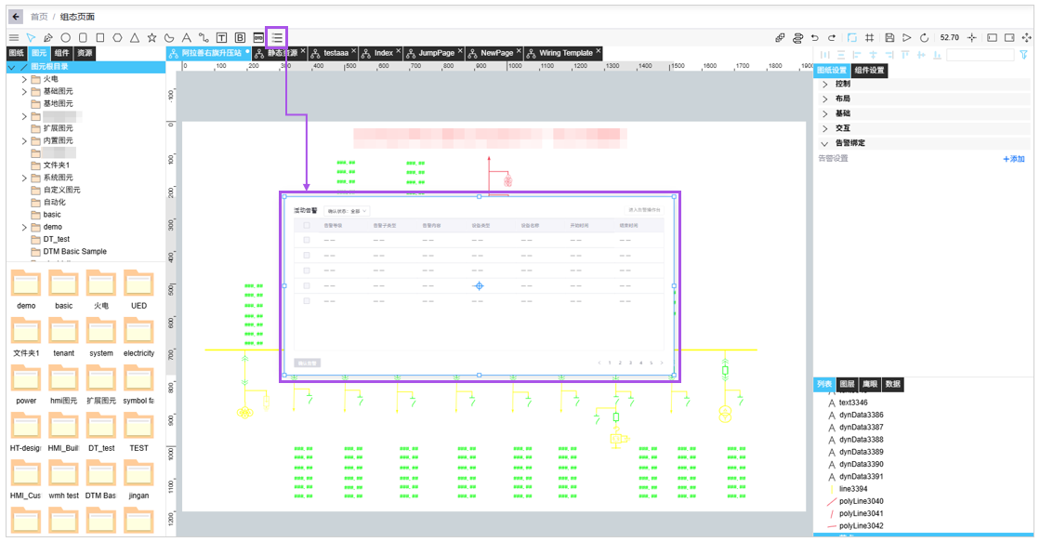
Task: Click the save floppy disk icon
Action: [889, 37]
